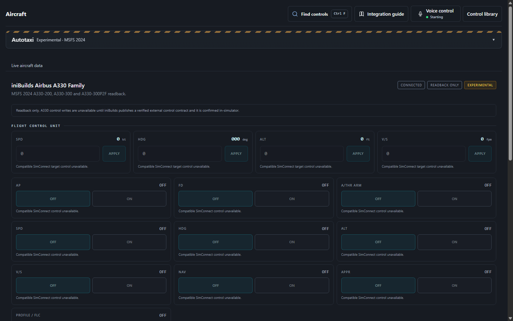Click the PROFILE / FLC card label

28,315
